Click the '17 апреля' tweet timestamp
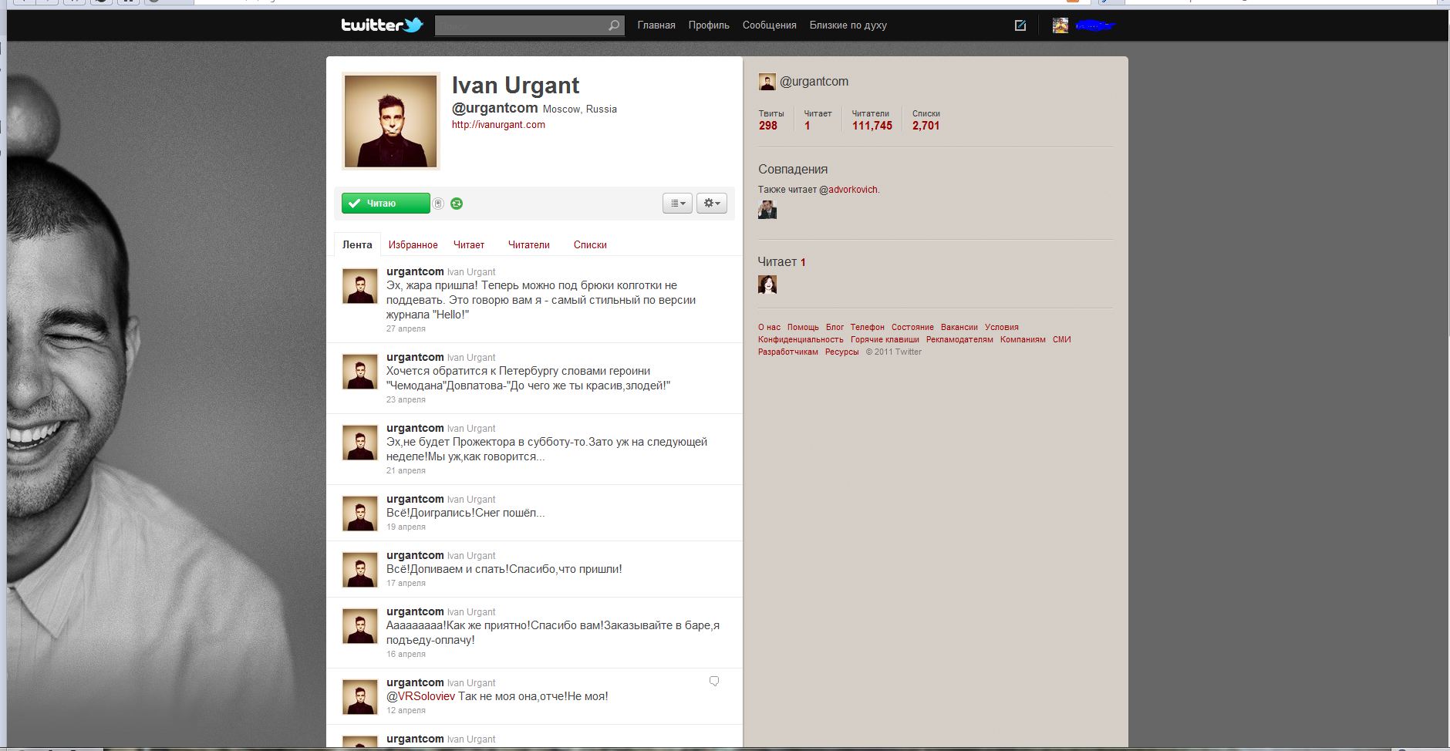This screenshot has height=751, width=1450. (406, 583)
